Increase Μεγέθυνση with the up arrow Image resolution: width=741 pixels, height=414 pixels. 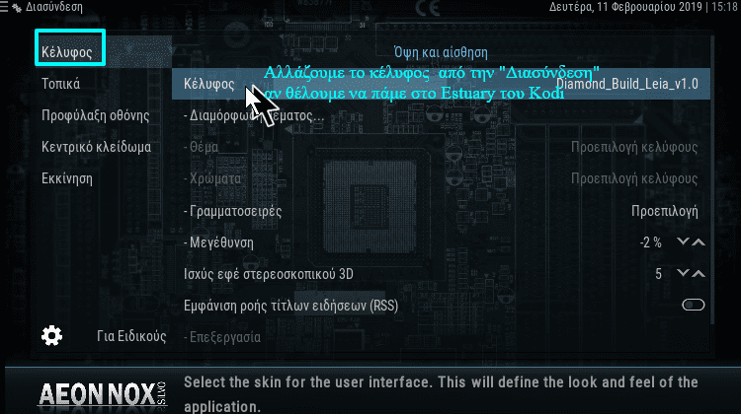pos(699,242)
